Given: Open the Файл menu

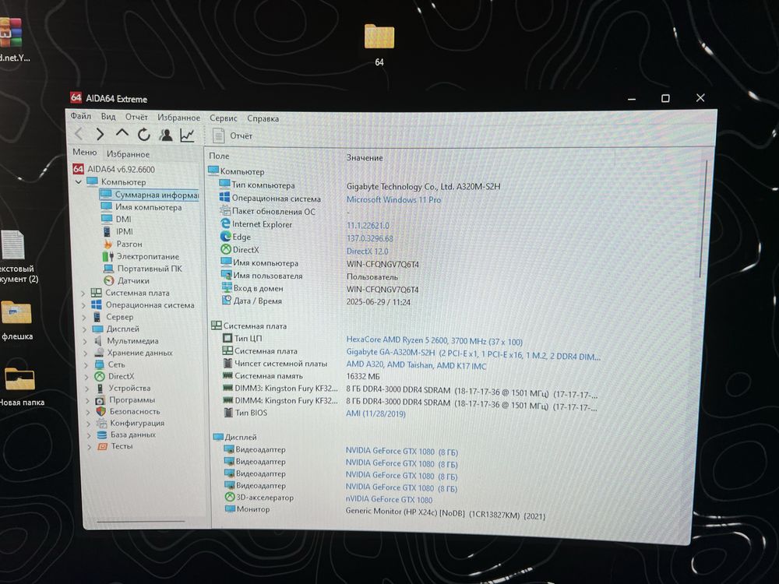Looking at the screenshot, I should 80,116.
